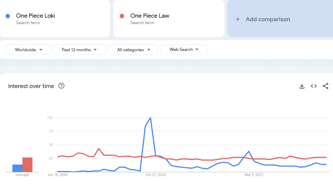Click the 50 y-axis value
Viewport: 333px width, 194px height.
[51, 145]
